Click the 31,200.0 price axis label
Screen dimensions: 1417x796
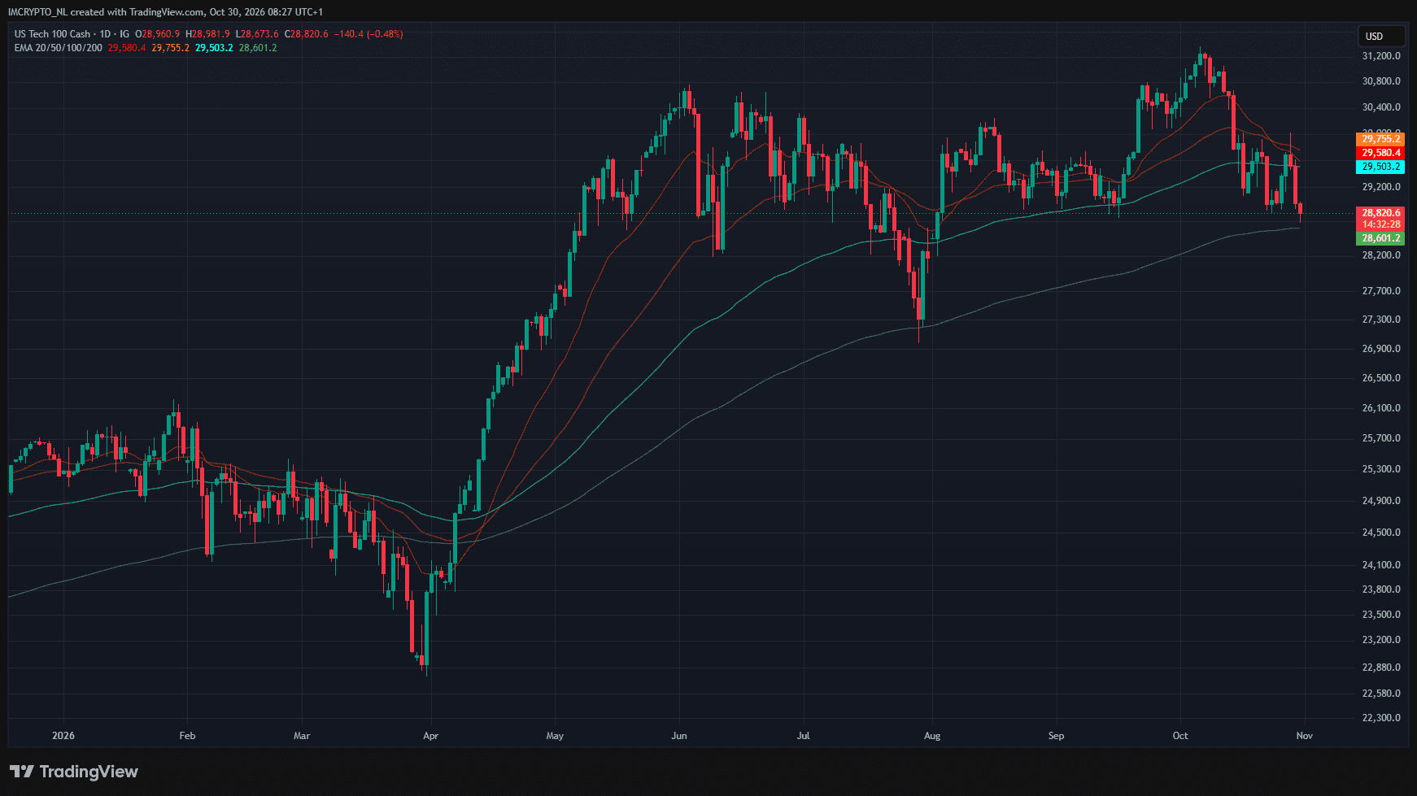click(x=1381, y=56)
